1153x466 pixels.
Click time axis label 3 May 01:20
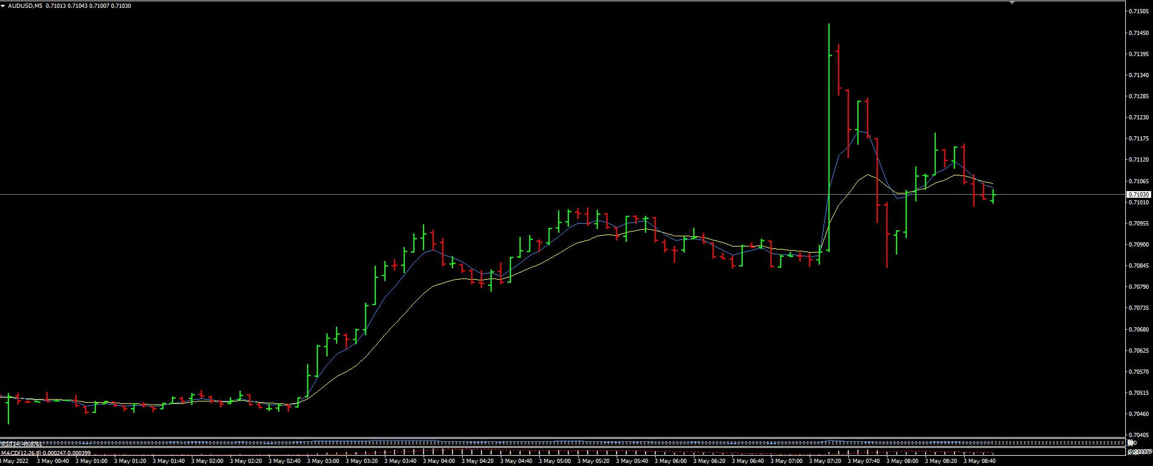pos(130,461)
